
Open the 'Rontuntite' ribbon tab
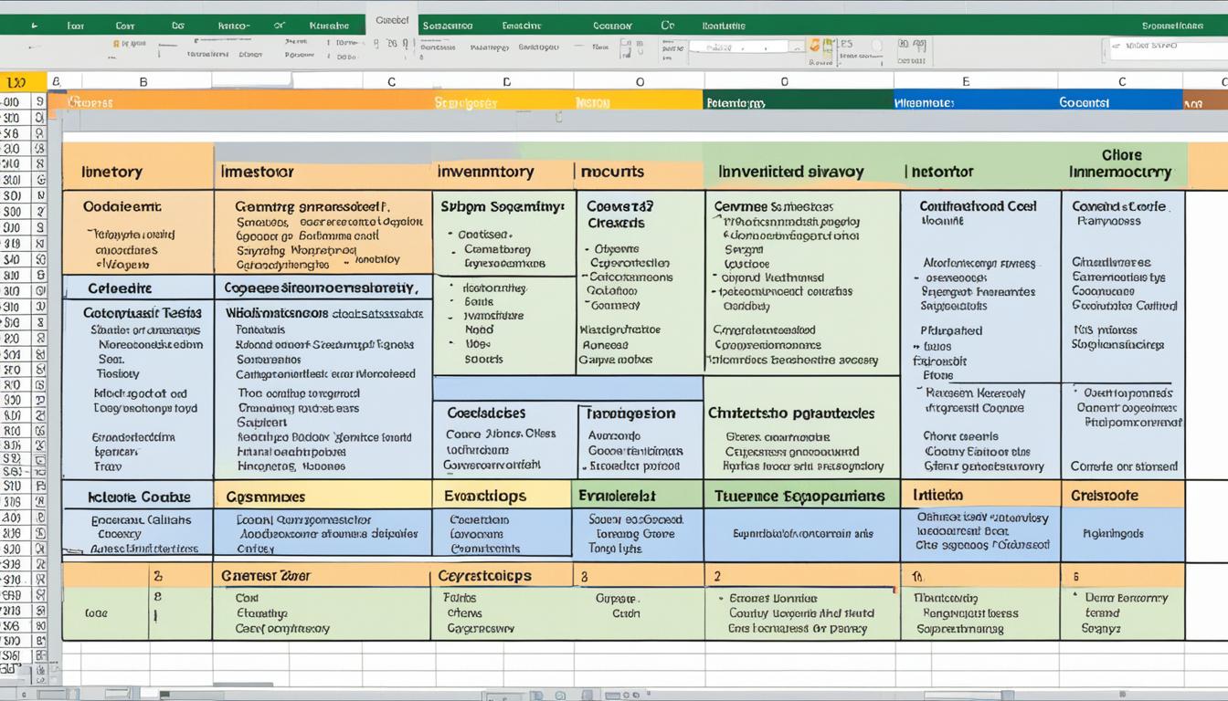(725, 26)
